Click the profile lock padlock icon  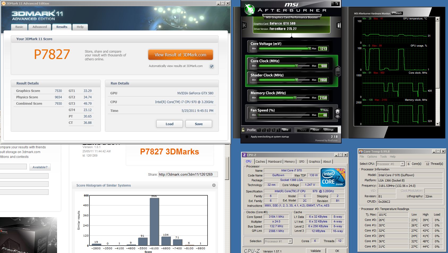pos(243,130)
